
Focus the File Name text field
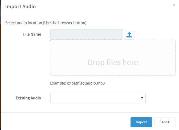click(87, 34)
